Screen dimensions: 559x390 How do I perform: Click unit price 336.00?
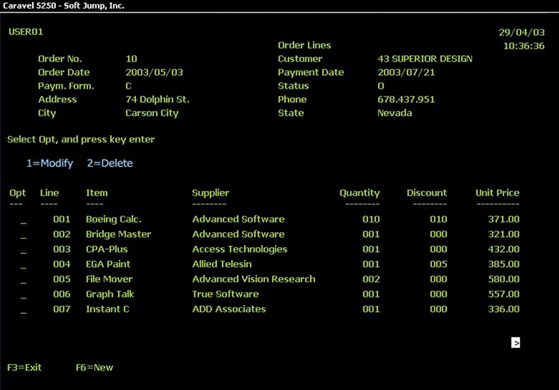click(x=504, y=309)
